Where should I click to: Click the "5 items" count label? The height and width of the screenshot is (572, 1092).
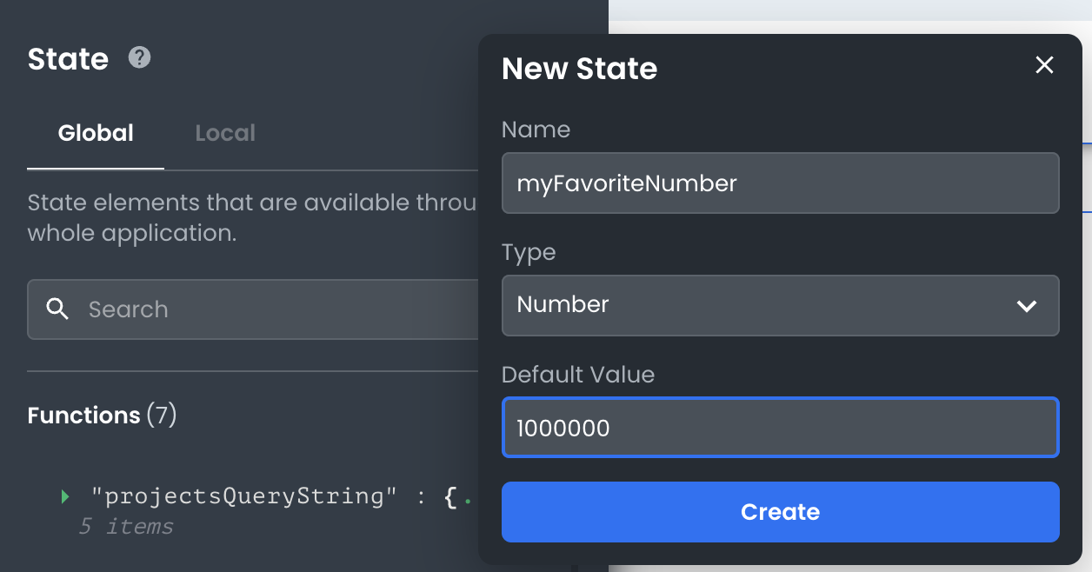click(126, 527)
